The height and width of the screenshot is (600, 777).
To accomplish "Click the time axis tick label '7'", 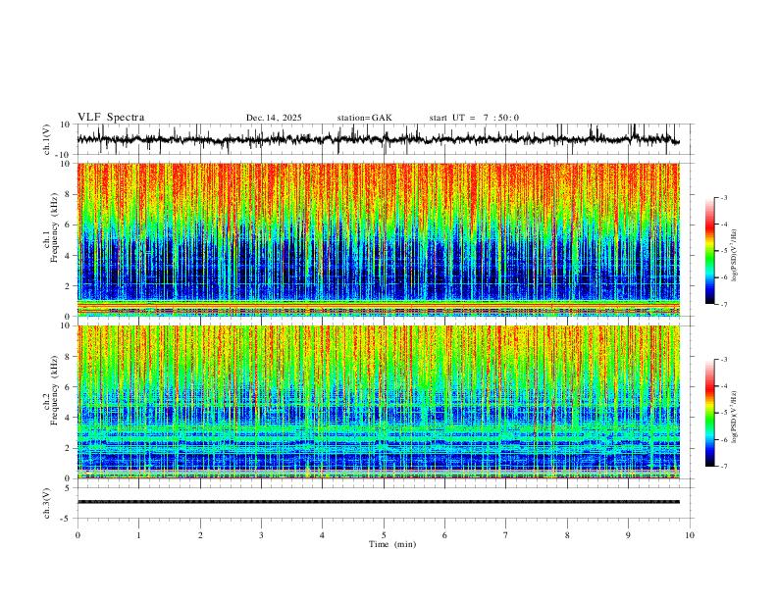I will tap(506, 535).
